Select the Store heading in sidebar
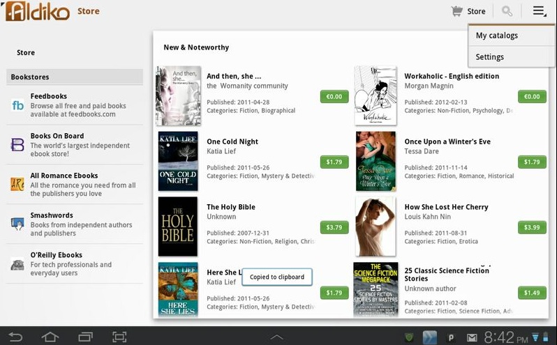The height and width of the screenshot is (345, 557). [x=26, y=52]
